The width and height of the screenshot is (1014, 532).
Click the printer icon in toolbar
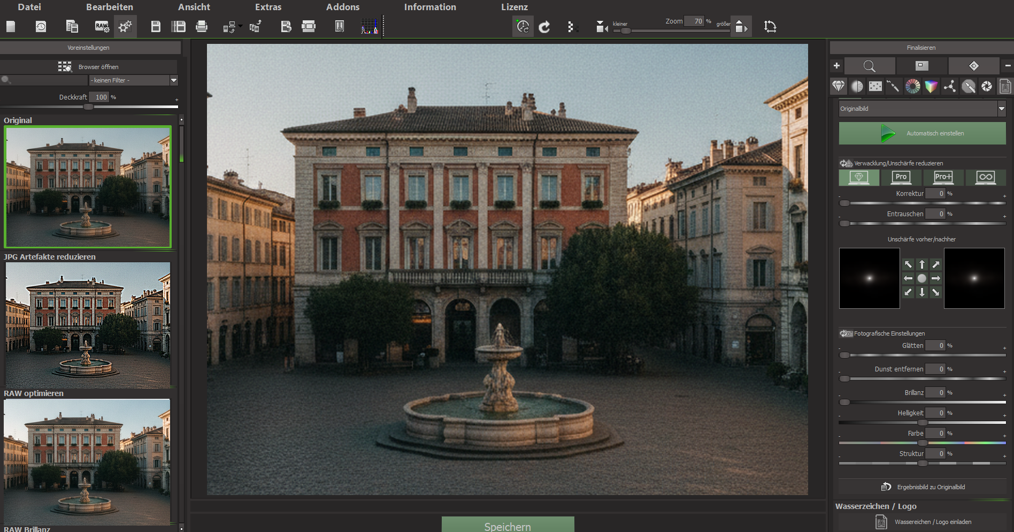[x=202, y=26]
